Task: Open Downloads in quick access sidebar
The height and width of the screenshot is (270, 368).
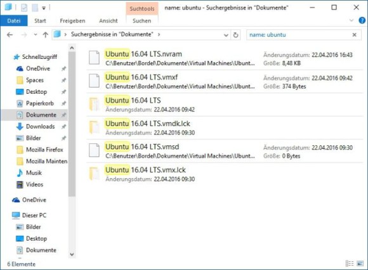Action: click(x=41, y=127)
